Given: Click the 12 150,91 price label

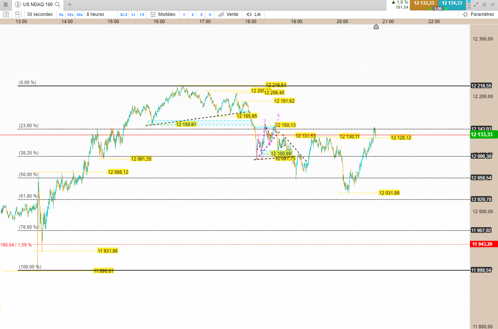Looking at the screenshot, I should (x=186, y=124).
